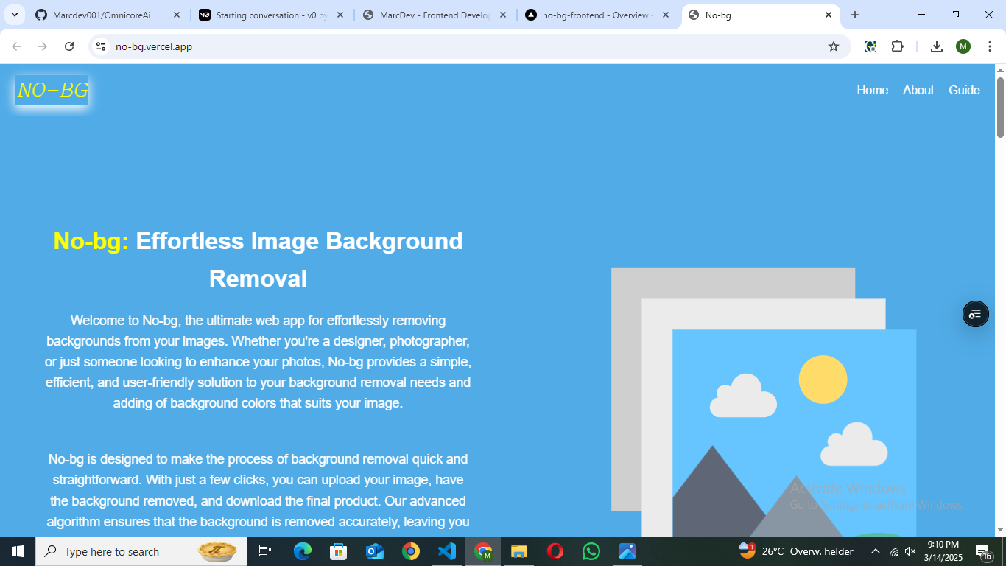Open the Guide page in the navbar
Image resolution: width=1006 pixels, height=566 pixels.
[964, 90]
